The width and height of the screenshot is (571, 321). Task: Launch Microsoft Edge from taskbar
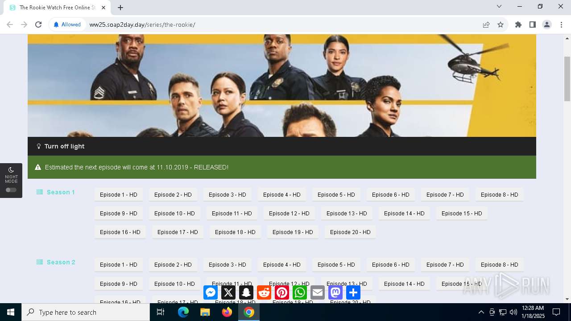point(183,312)
